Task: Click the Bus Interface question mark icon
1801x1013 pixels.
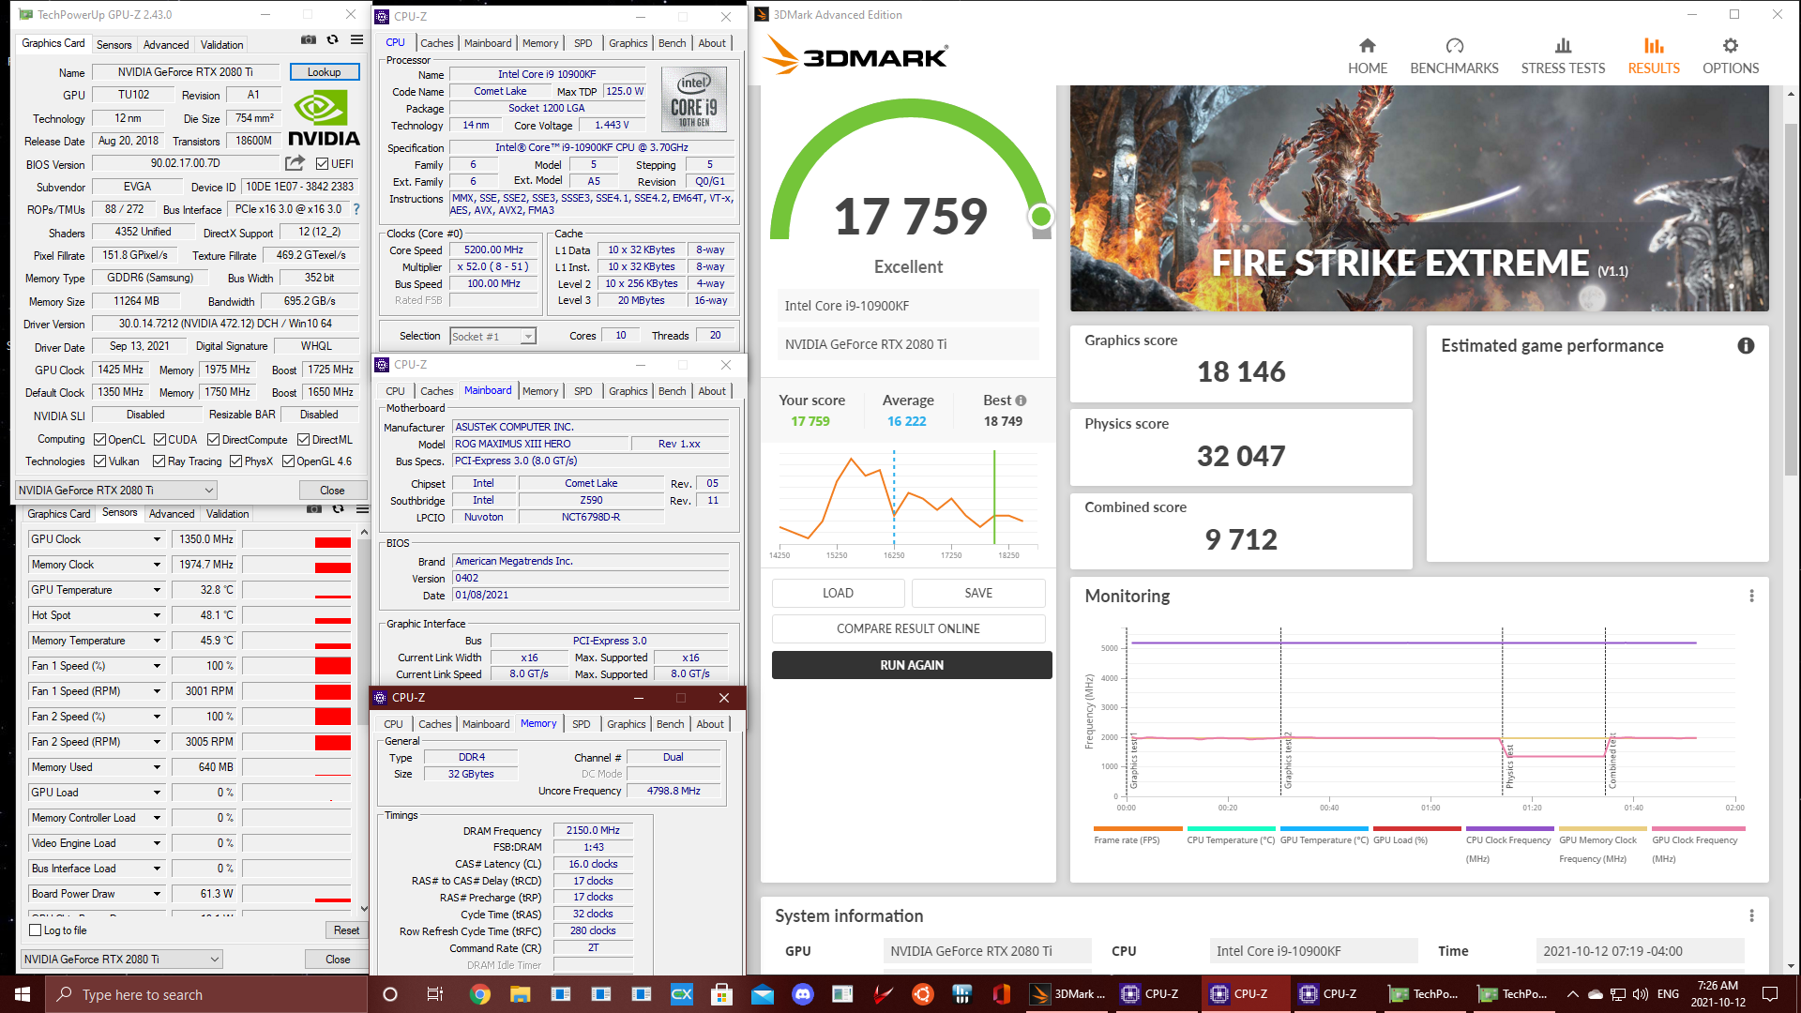Action: pos(356,209)
